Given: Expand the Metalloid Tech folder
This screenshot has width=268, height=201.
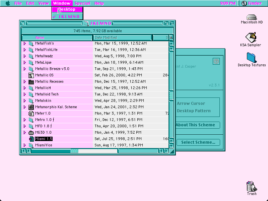Looking at the screenshot, I should [25, 94].
